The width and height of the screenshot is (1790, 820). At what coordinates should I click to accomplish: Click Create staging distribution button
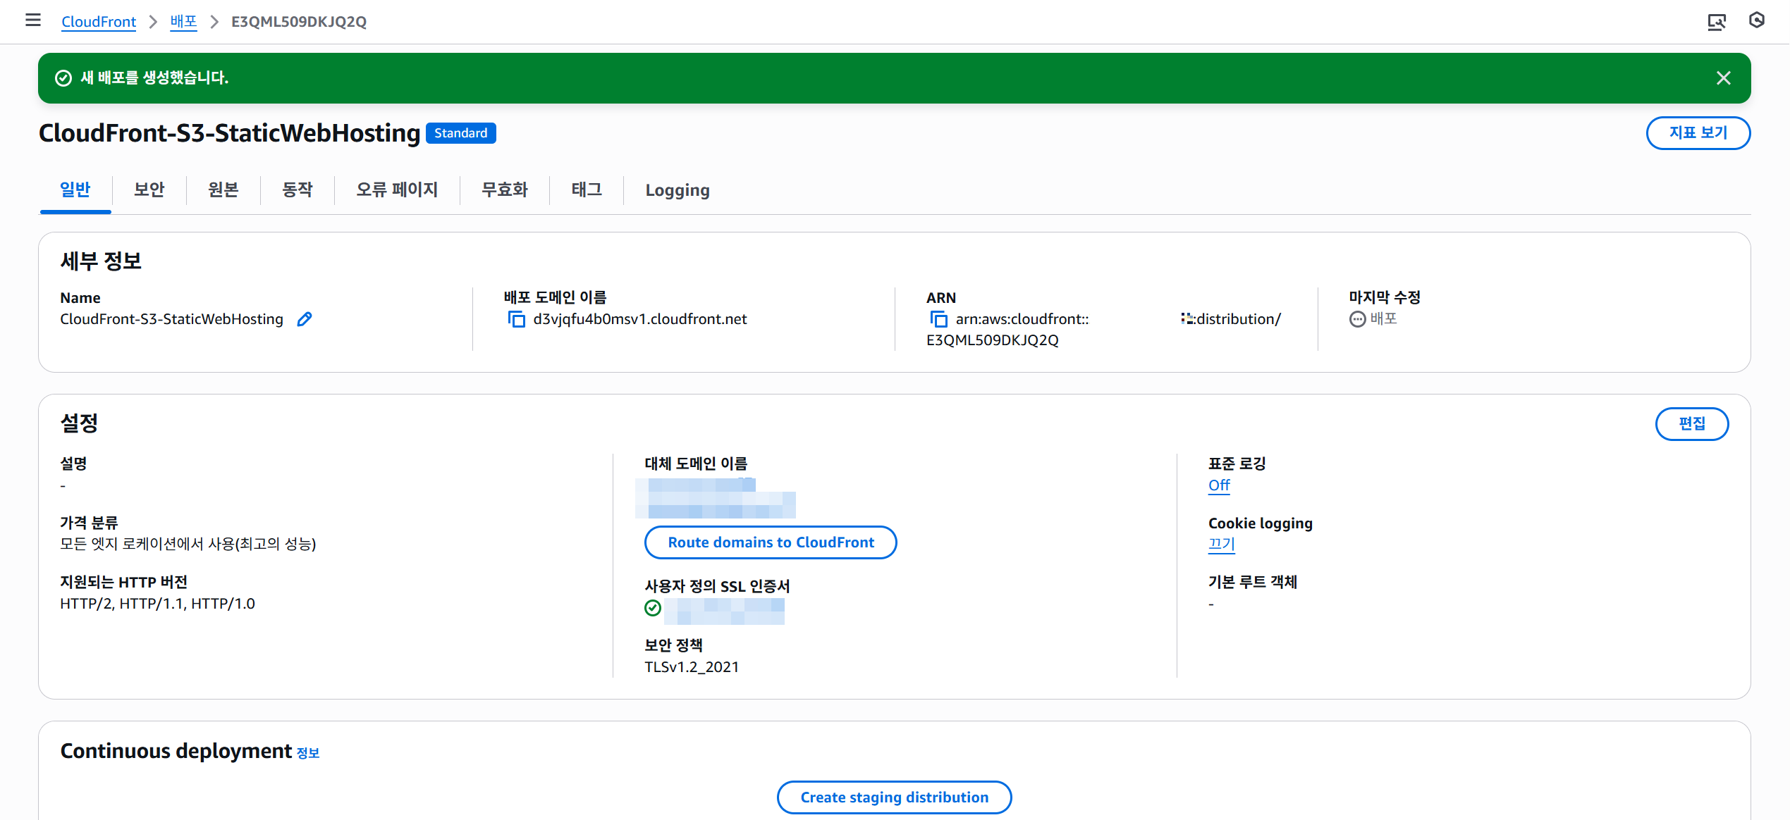click(x=893, y=797)
